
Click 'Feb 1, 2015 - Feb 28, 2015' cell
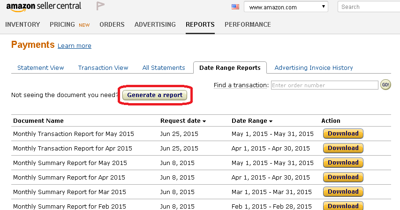pos(272,206)
